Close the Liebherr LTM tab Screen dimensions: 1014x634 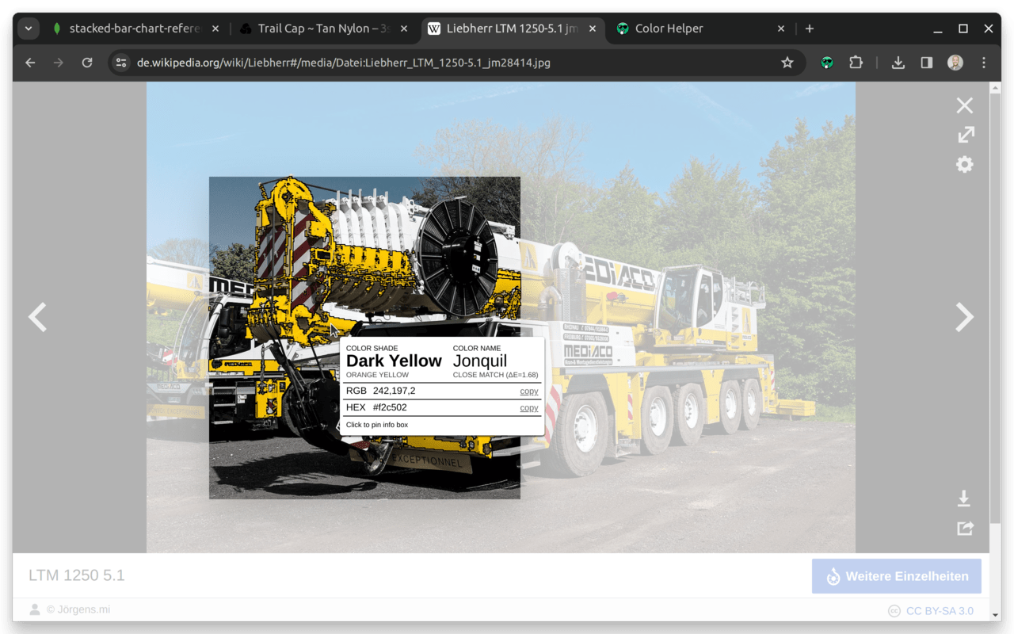click(x=593, y=29)
